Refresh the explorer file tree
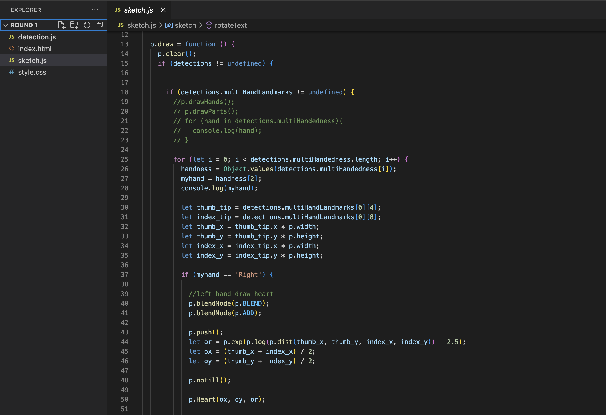 pos(87,25)
